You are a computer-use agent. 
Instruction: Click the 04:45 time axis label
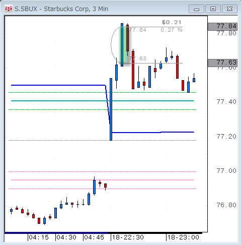[x=94, y=237]
